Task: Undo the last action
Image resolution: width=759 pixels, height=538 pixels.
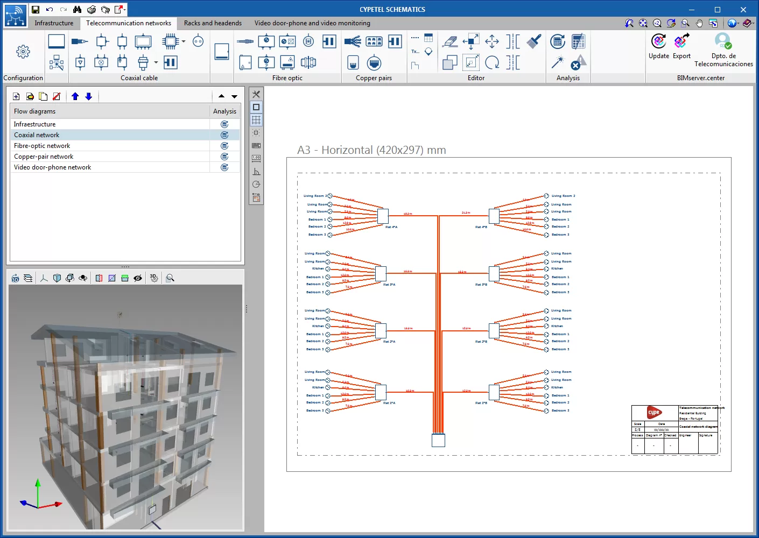Action: click(x=50, y=9)
